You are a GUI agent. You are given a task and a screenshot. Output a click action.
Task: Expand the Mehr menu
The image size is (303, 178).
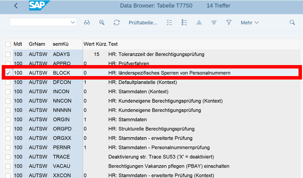click(250, 23)
